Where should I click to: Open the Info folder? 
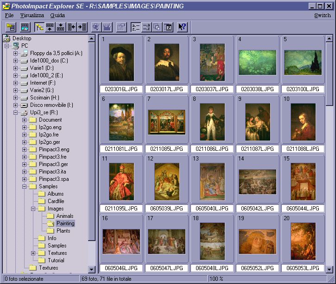pos(52,238)
